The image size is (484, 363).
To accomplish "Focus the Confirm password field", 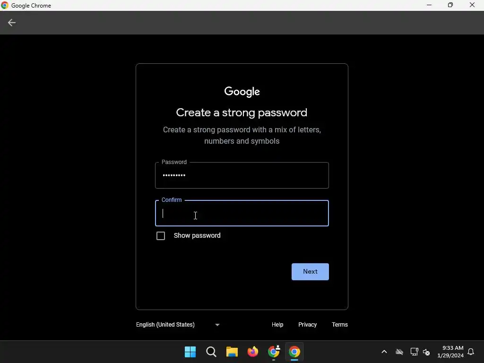I will coord(242,213).
